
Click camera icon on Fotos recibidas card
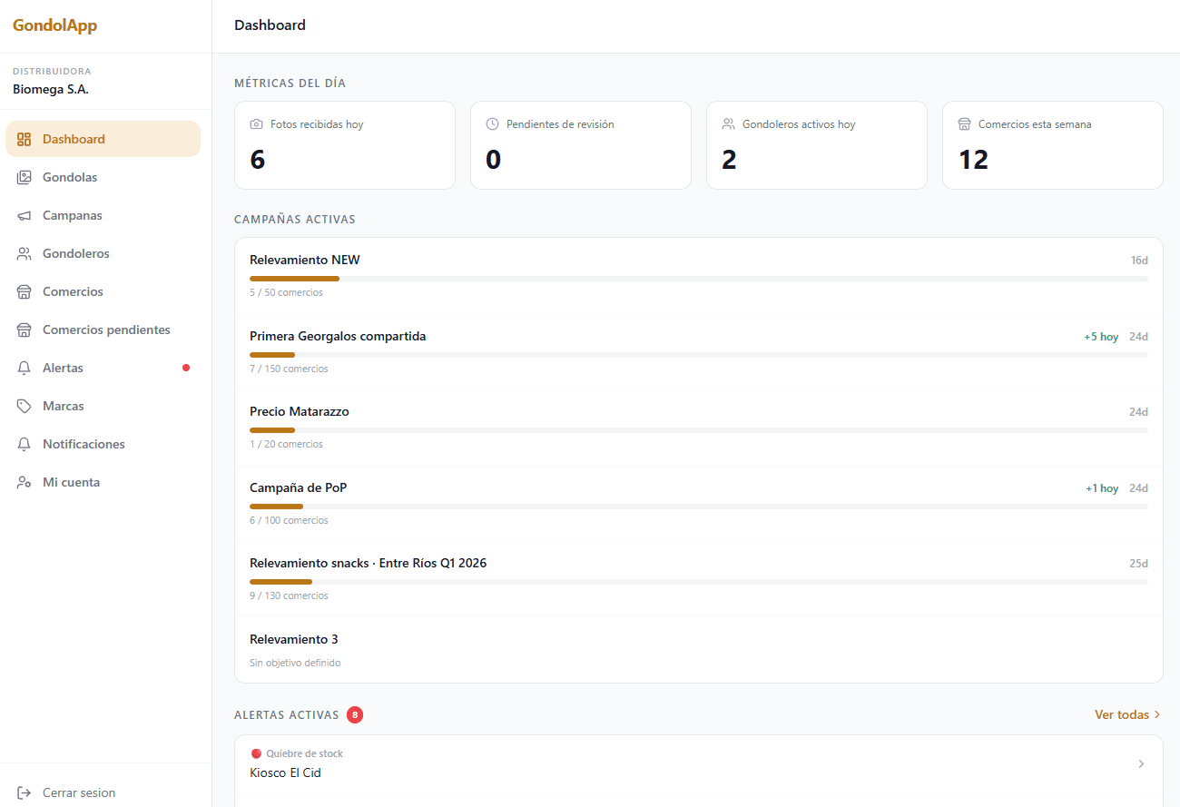(257, 124)
